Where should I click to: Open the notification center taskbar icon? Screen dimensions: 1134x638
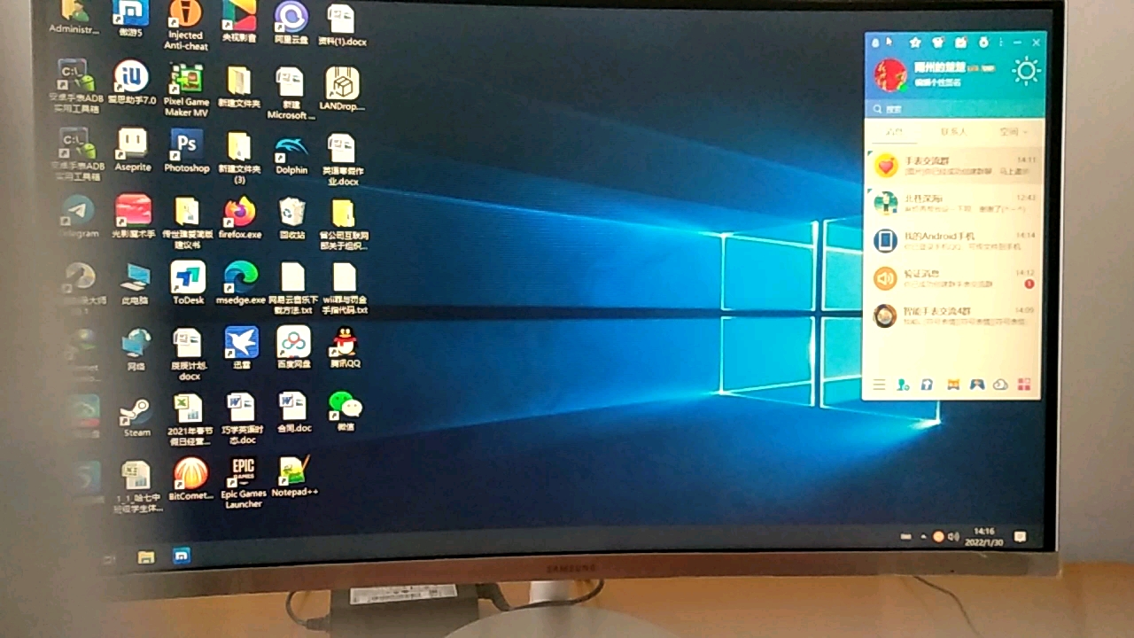coord(1020,537)
